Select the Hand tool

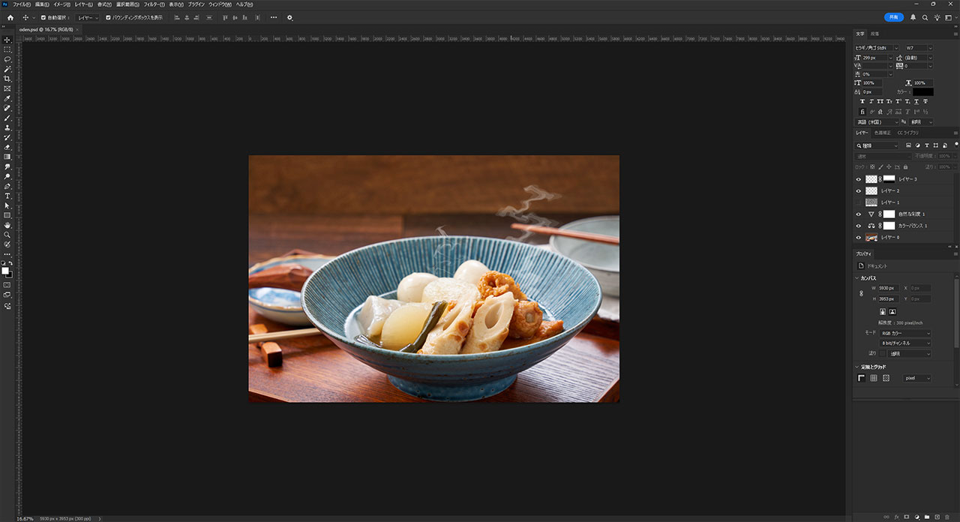point(7,225)
